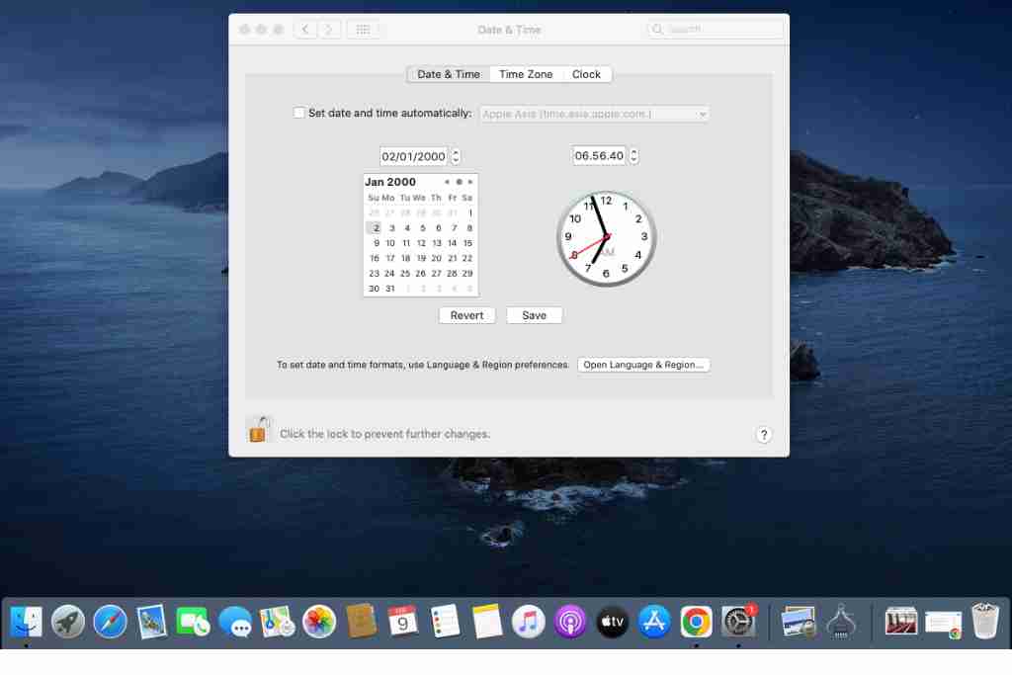Open Safari from the dock
This screenshot has height=675, width=1012.
(x=110, y=622)
